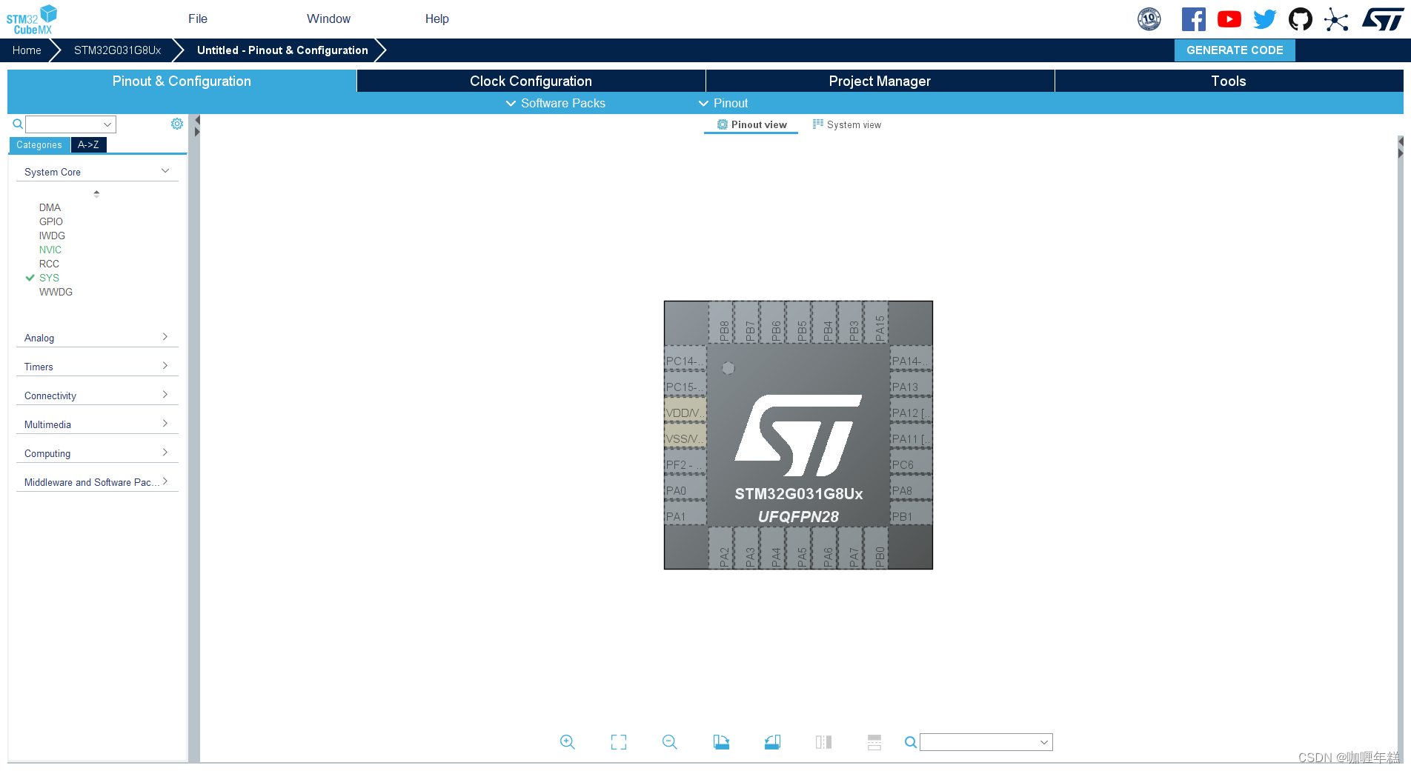The image size is (1411, 771).
Task: Open the Twitter icon link
Action: (x=1265, y=19)
